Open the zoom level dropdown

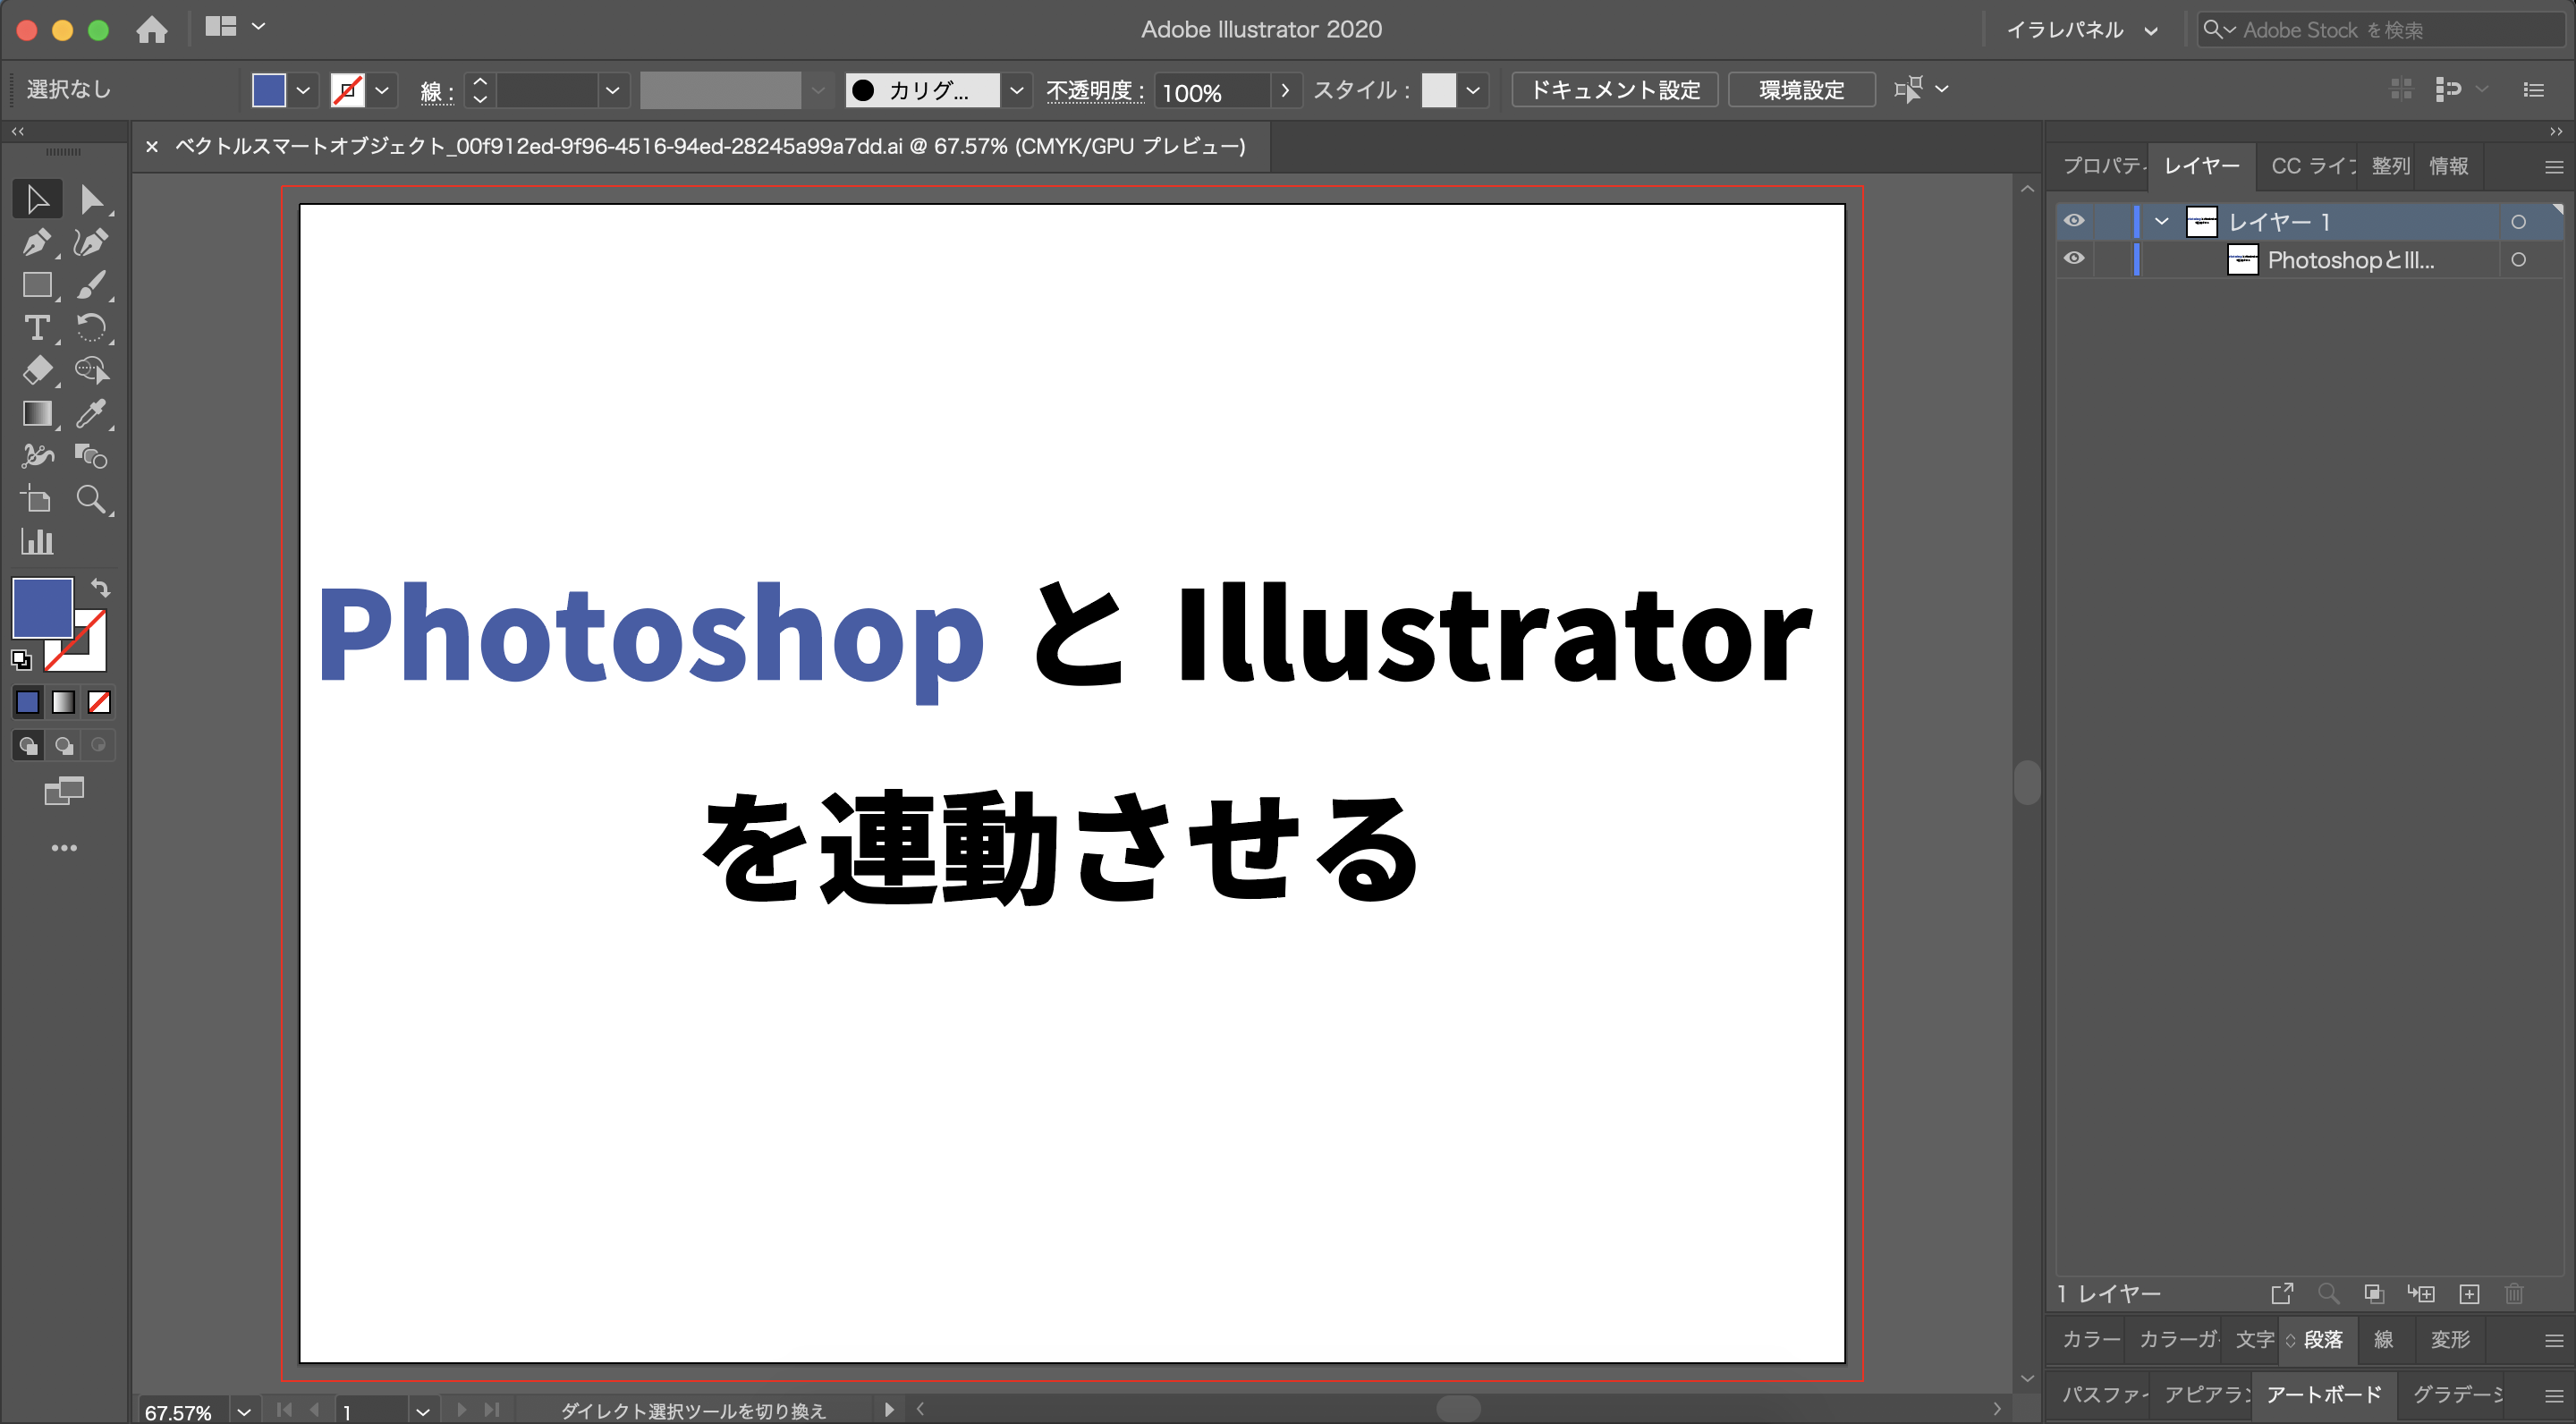point(243,1411)
